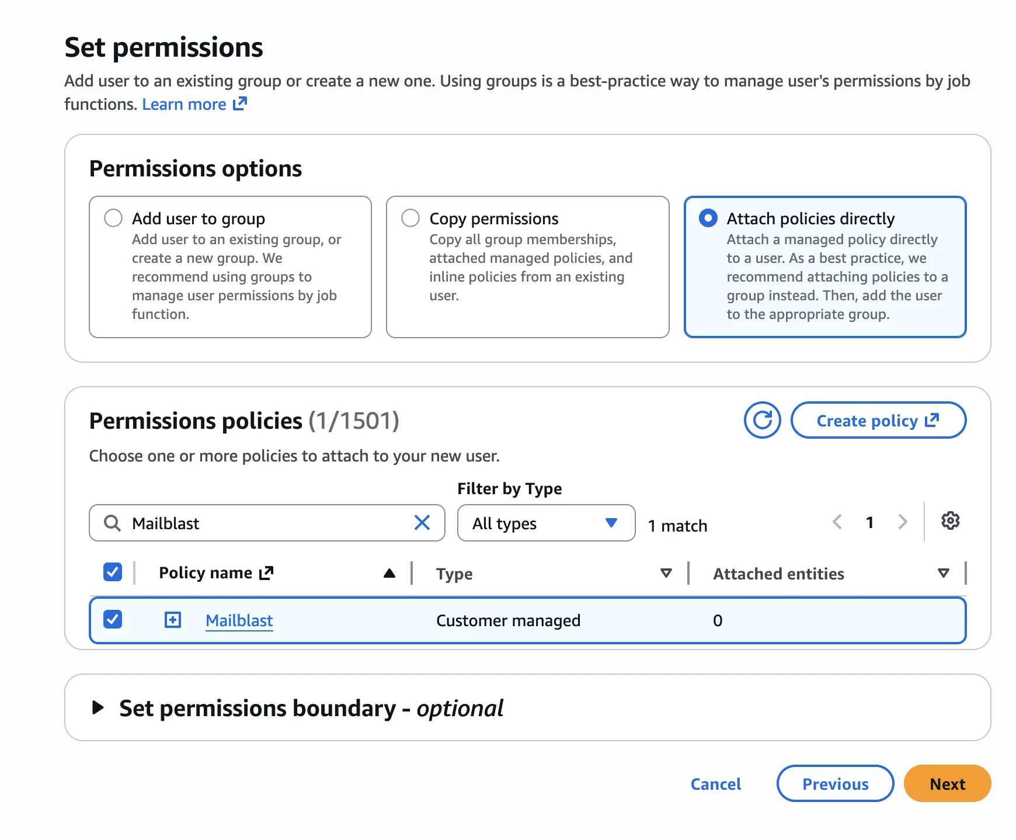Screen dimensions: 1016x840
Task: Sort by Type column arrow
Action: point(666,573)
